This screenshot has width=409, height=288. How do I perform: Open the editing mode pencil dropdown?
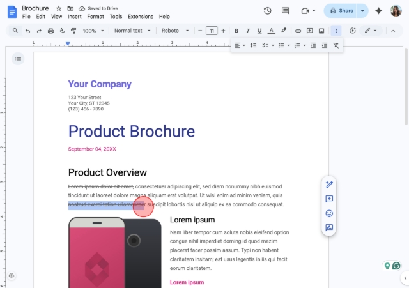pyautogui.click(x=371, y=31)
